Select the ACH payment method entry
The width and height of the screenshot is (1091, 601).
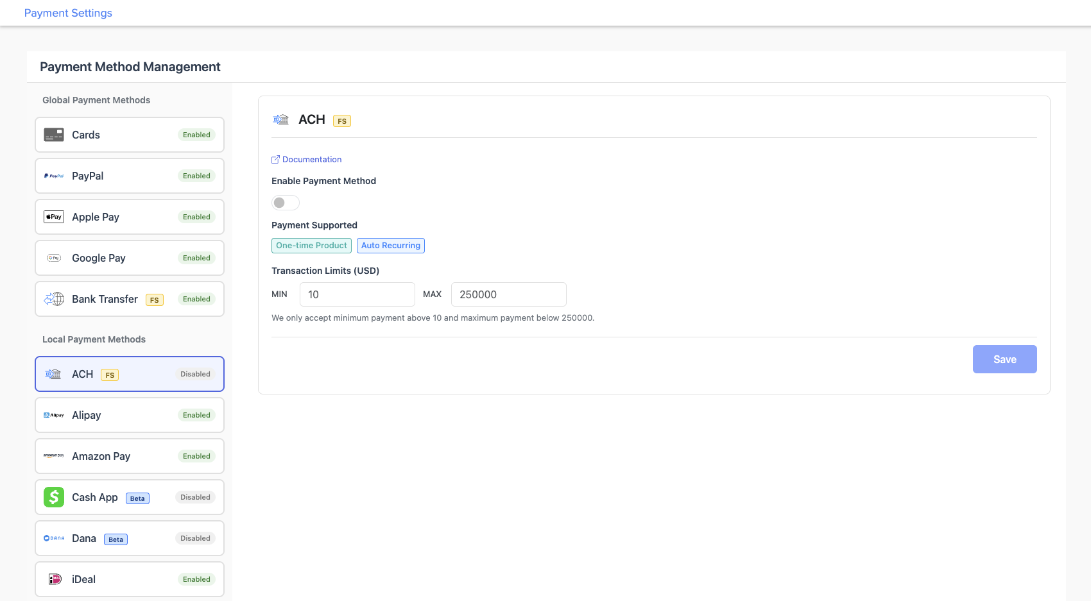[130, 374]
